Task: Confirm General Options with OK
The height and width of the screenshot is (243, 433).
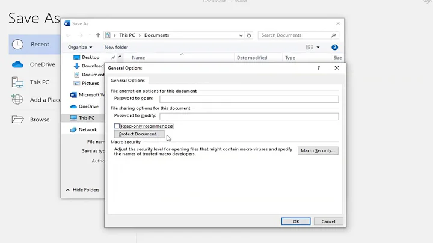Action: (296, 221)
